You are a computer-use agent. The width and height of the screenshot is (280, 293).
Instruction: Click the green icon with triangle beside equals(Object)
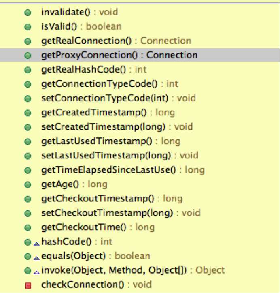pyautogui.click(x=28, y=257)
